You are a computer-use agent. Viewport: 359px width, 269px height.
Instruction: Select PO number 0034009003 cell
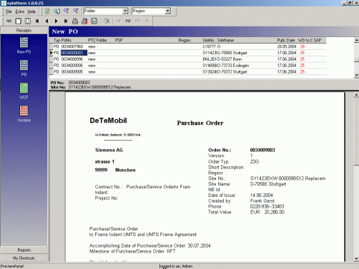click(74, 53)
